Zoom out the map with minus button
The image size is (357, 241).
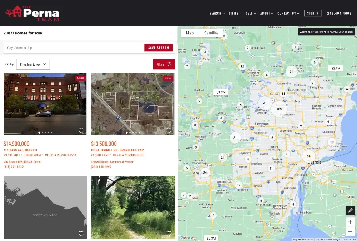[x=350, y=231]
